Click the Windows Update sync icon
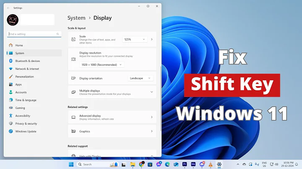The image size is (302, 169). coord(11,131)
